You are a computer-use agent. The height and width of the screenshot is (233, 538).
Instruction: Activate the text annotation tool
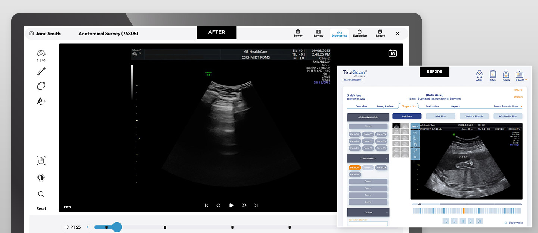(41, 101)
